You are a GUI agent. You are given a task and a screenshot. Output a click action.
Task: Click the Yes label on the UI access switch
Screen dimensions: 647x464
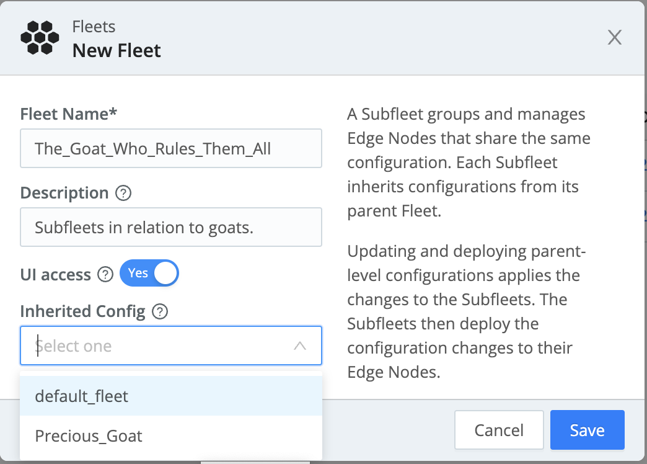pyautogui.click(x=139, y=273)
